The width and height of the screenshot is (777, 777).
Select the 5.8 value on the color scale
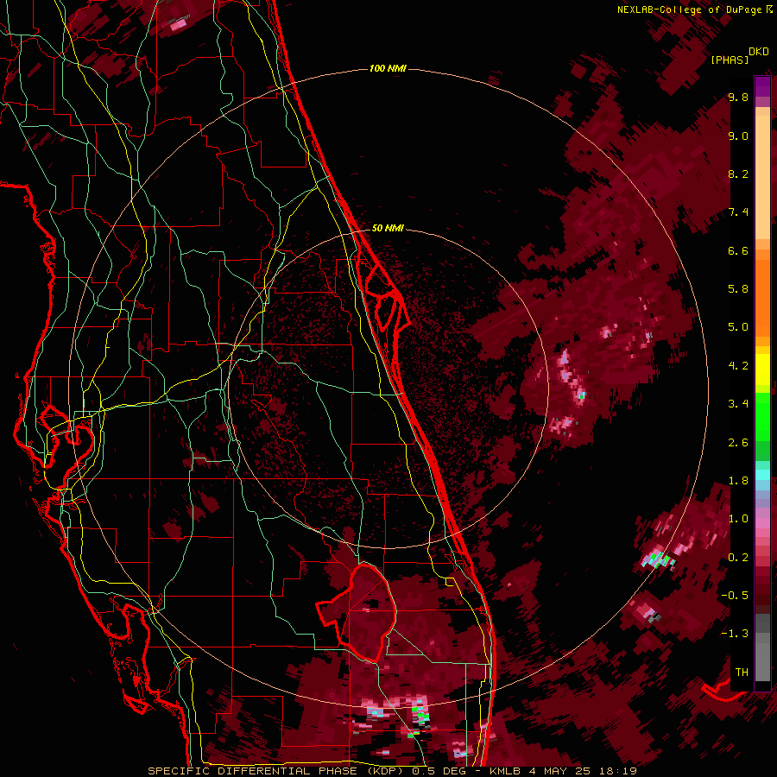coord(738,289)
